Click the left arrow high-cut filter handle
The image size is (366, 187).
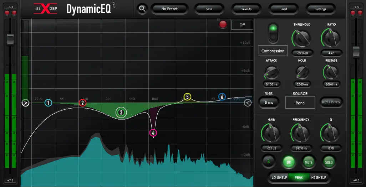pos(248,103)
